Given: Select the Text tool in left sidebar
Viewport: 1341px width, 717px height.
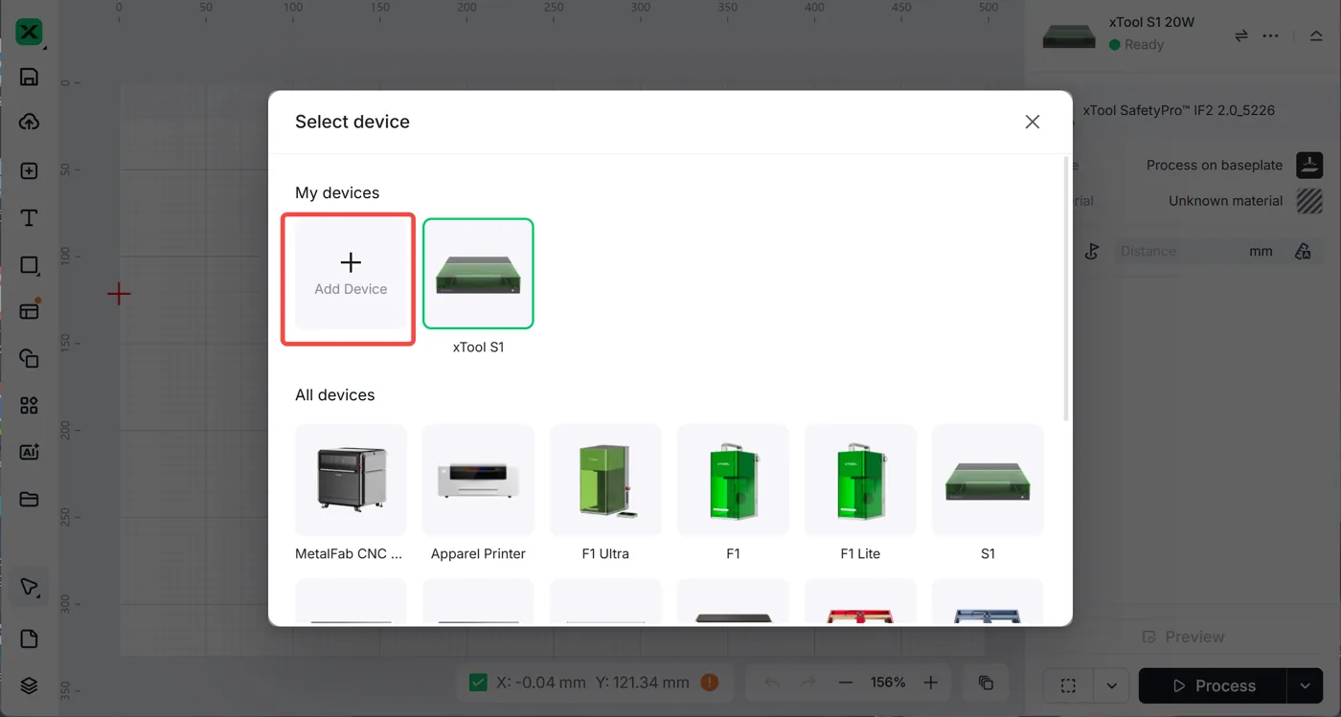Looking at the screenshot, I should tap(29, 217).
